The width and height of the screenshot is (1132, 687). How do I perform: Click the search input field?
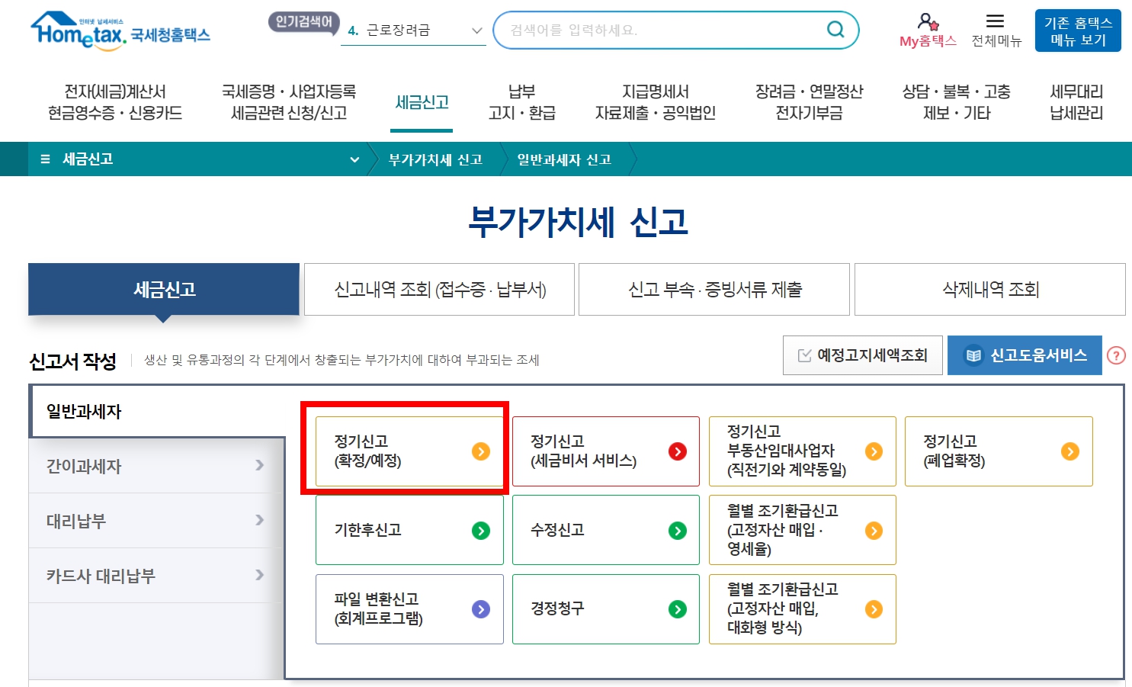point(663,30)
